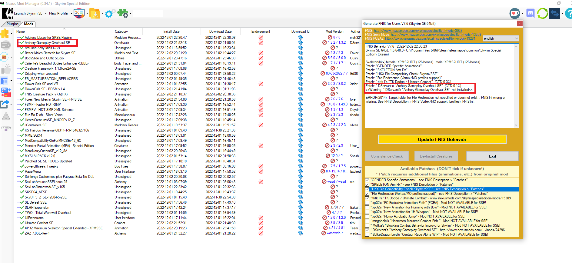Click the dark blue two-arrows icon

pos(555,13)
